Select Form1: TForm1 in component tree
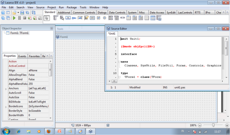The height and width of the screenshot is (135, 230). [19, 33]
